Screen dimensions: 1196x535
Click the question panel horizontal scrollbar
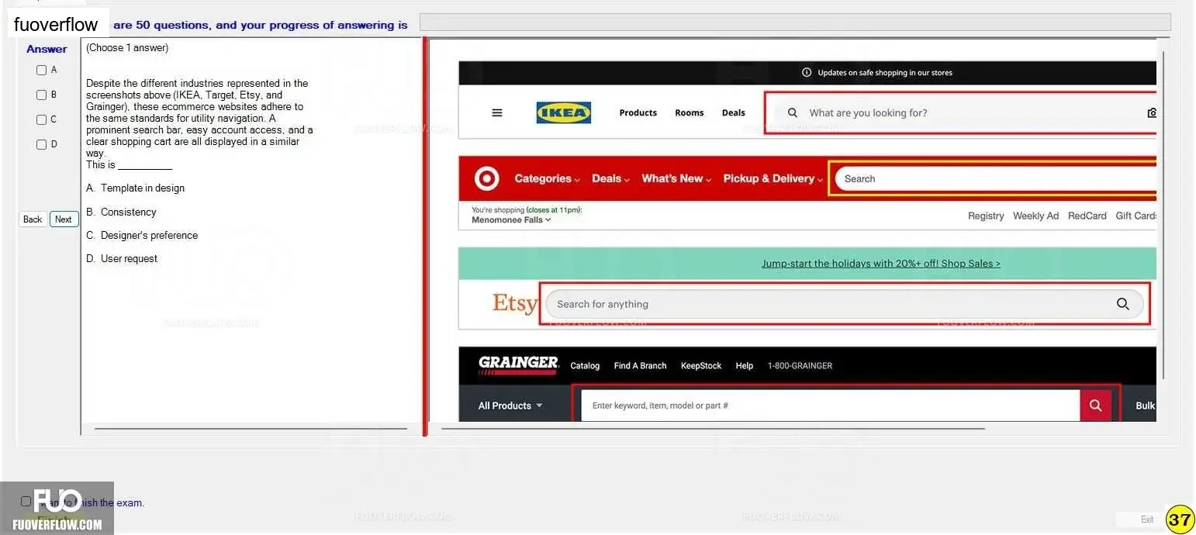251,428
